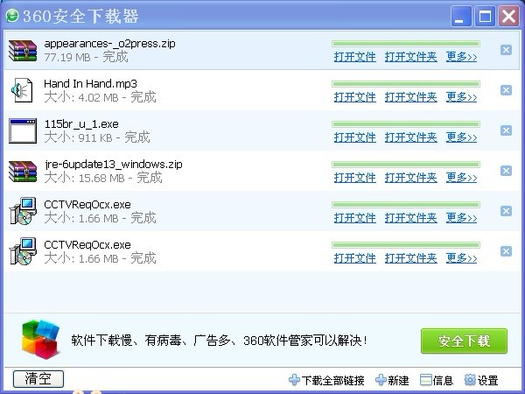Select the file name jre-6update13_windows.zip

click(113, 165)
